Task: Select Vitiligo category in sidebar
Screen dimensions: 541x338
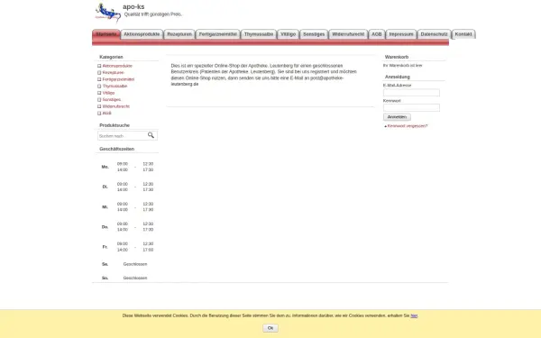Action: pos(108,93)
